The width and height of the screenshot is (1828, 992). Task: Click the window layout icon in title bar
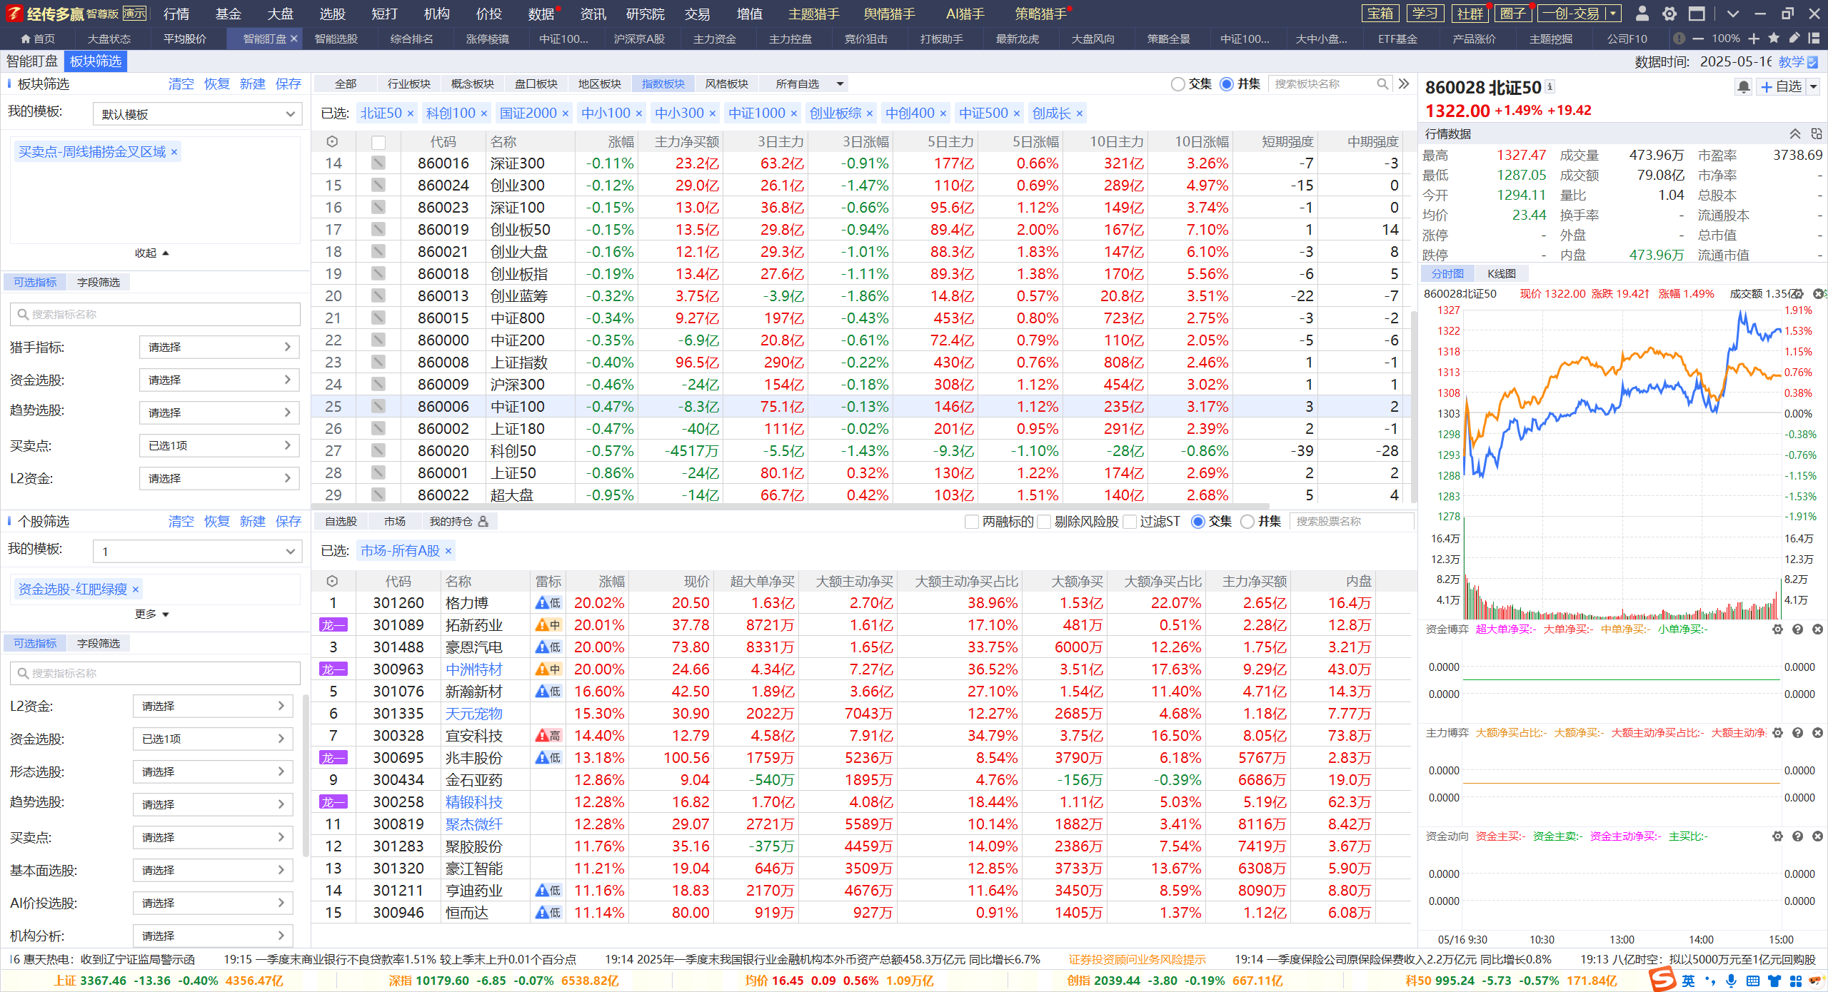click(1697, 14)
